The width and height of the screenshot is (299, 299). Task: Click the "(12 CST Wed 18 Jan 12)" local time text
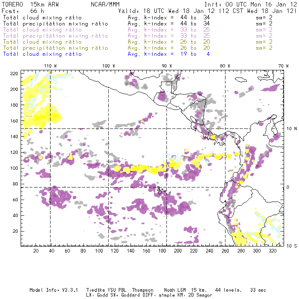tap(258, 11)
